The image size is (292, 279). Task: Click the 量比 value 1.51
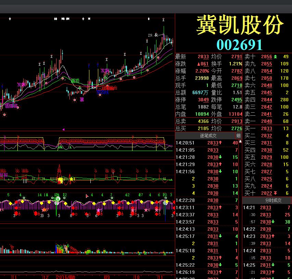[x=238, y=92]
